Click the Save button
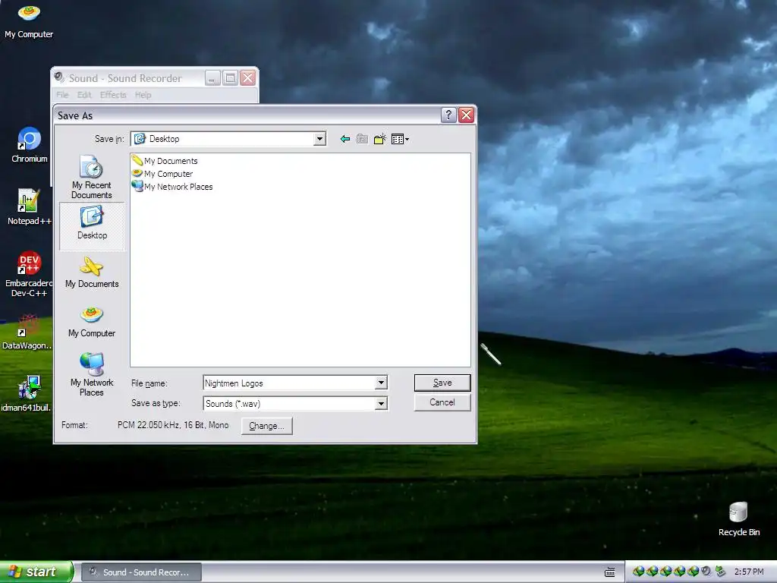 tap(442, 383)
